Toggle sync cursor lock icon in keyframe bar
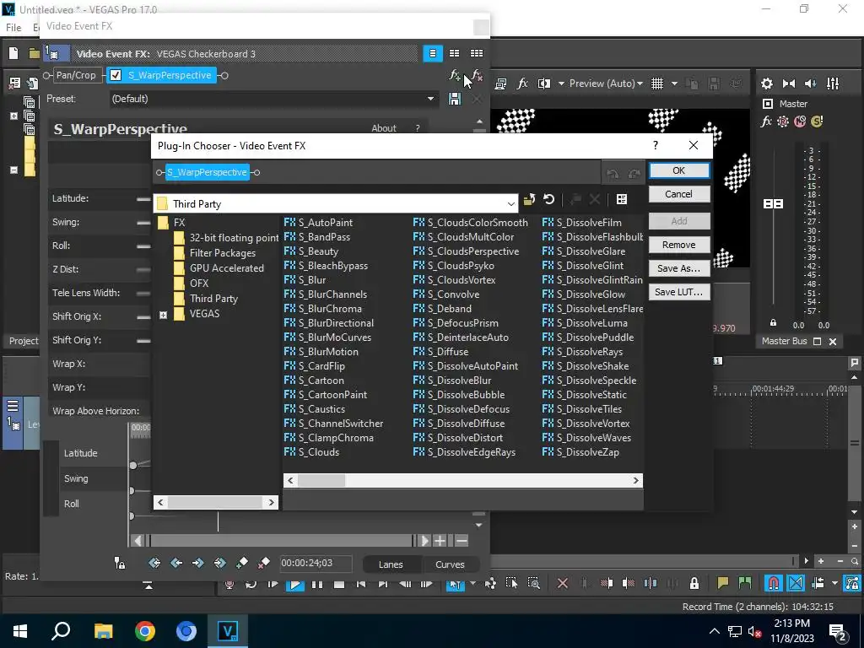This screenshot has width=864, height=648. point(120,563)
